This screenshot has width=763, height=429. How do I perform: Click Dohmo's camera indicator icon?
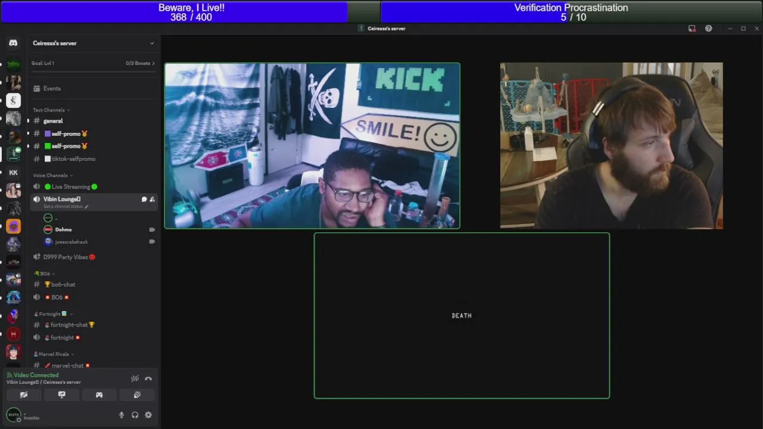[x=152, y=229]
